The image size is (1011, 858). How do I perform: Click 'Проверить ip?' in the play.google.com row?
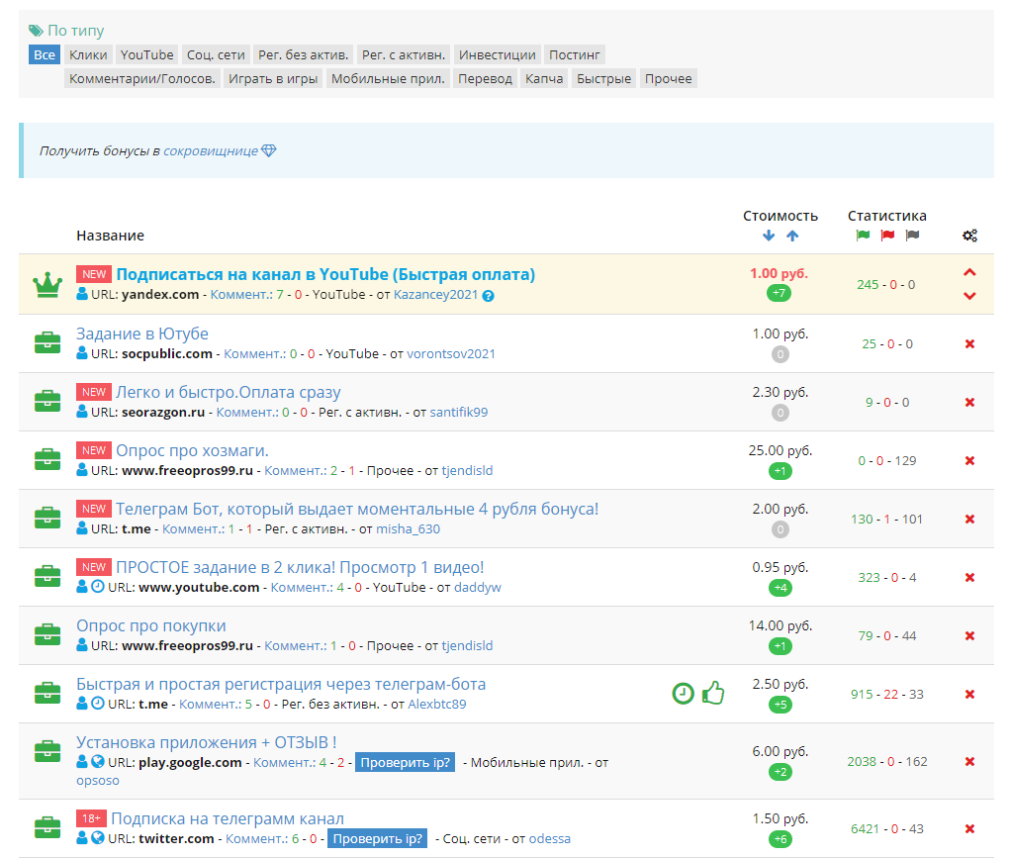(x=405, y=762)
